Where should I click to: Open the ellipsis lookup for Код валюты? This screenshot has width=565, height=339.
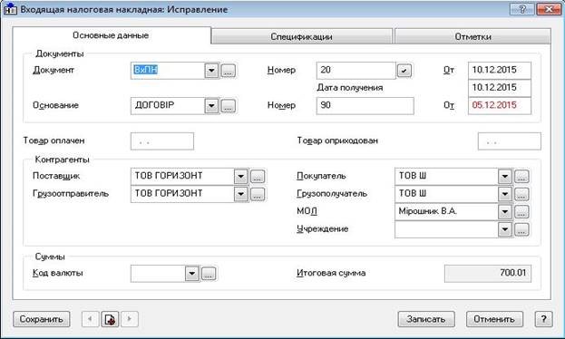tap(209, 274)
